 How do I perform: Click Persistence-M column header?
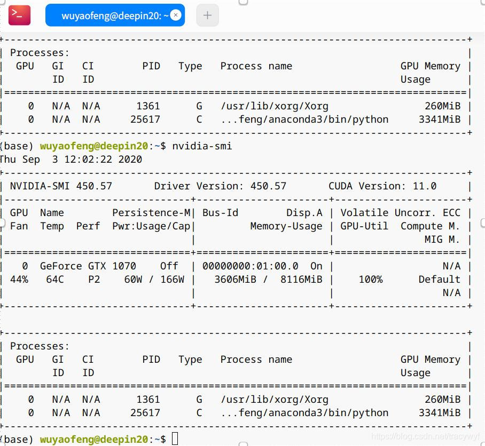[x=151, y=212]
